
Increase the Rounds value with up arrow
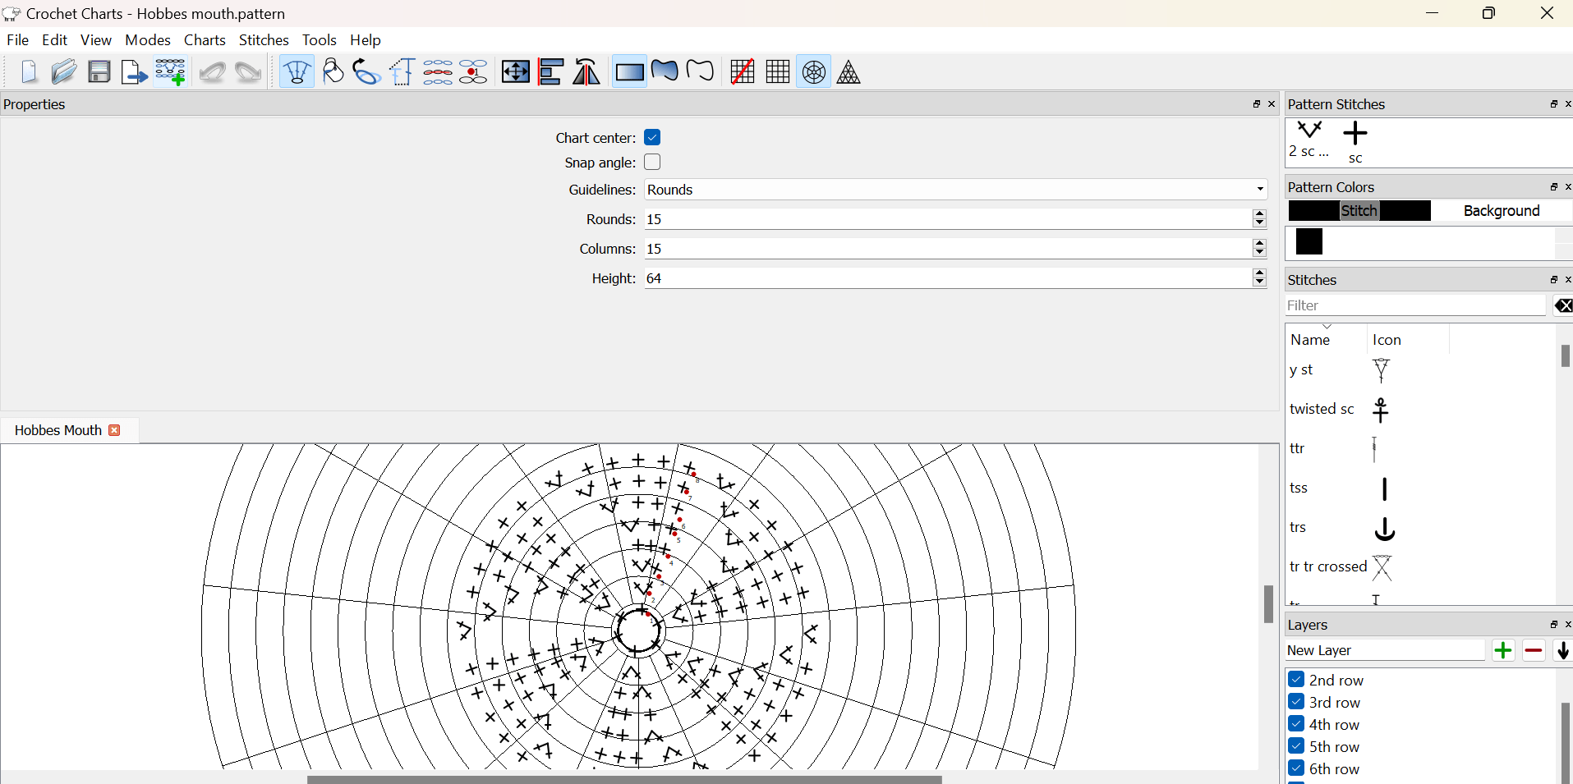(x=1259, y=214)
